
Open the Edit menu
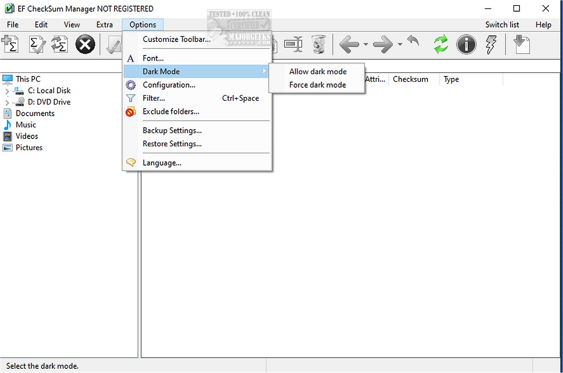click(x=41, y=25)
